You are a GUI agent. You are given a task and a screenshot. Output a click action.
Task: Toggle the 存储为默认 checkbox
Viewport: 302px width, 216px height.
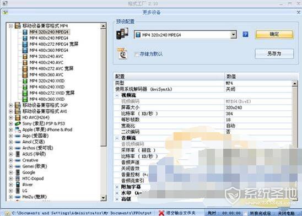[136, 55]
